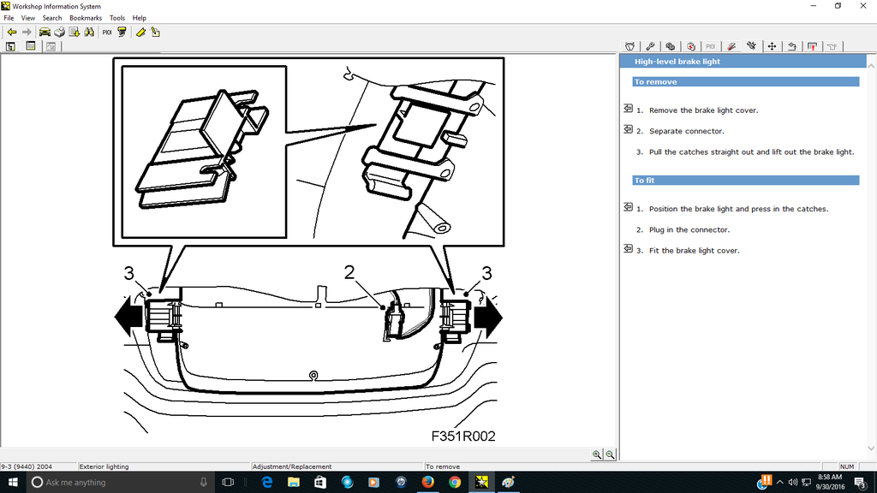Click the scrollbar in the instructions panel
Screen dimensions: 877x493
872,257
